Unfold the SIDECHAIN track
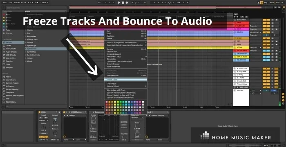Image resolution: width=286 pixels, height=147 pixels. point(235,20)
